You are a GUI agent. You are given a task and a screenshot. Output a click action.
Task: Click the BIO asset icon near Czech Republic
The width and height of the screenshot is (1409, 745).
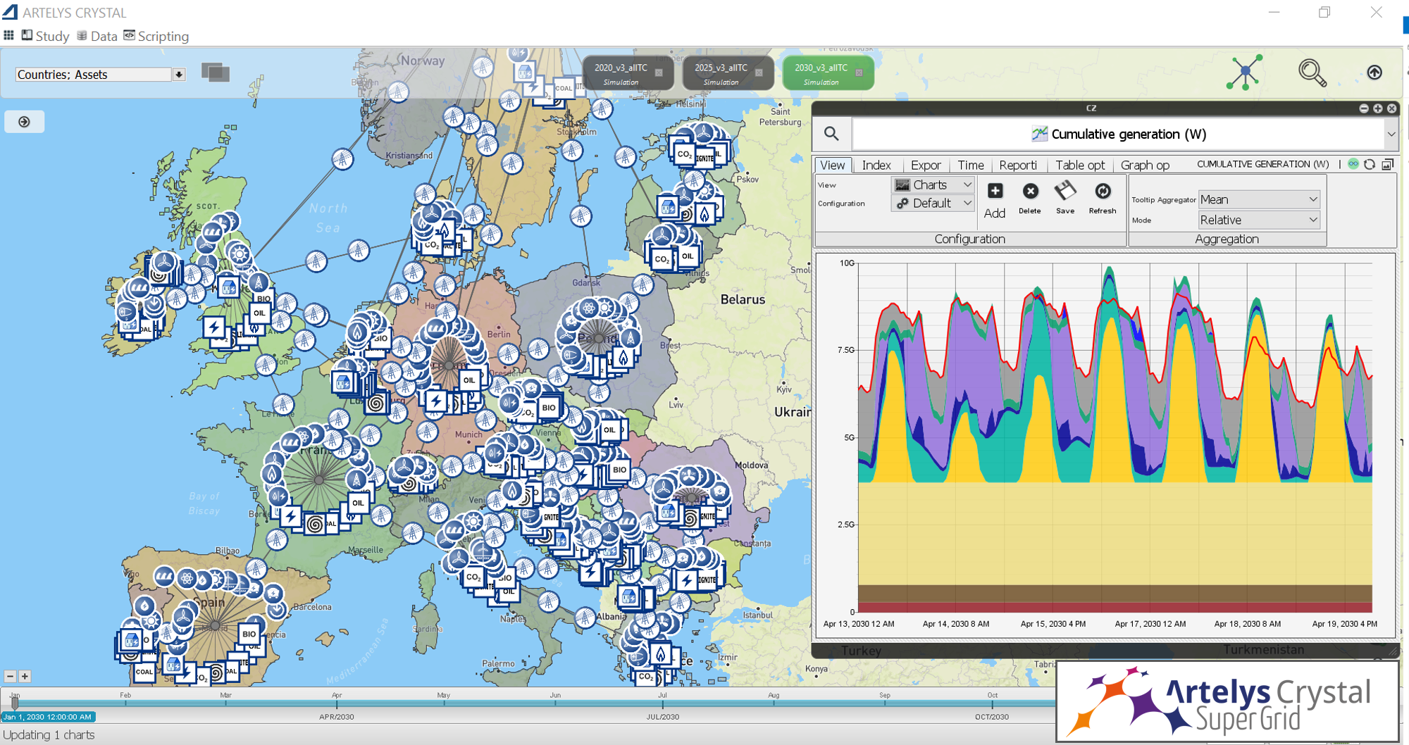(x=549, y=408)
